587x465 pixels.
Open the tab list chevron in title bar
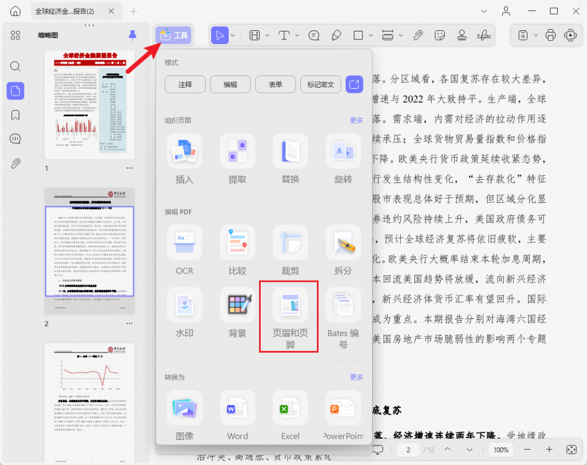[x=484, y=11]
